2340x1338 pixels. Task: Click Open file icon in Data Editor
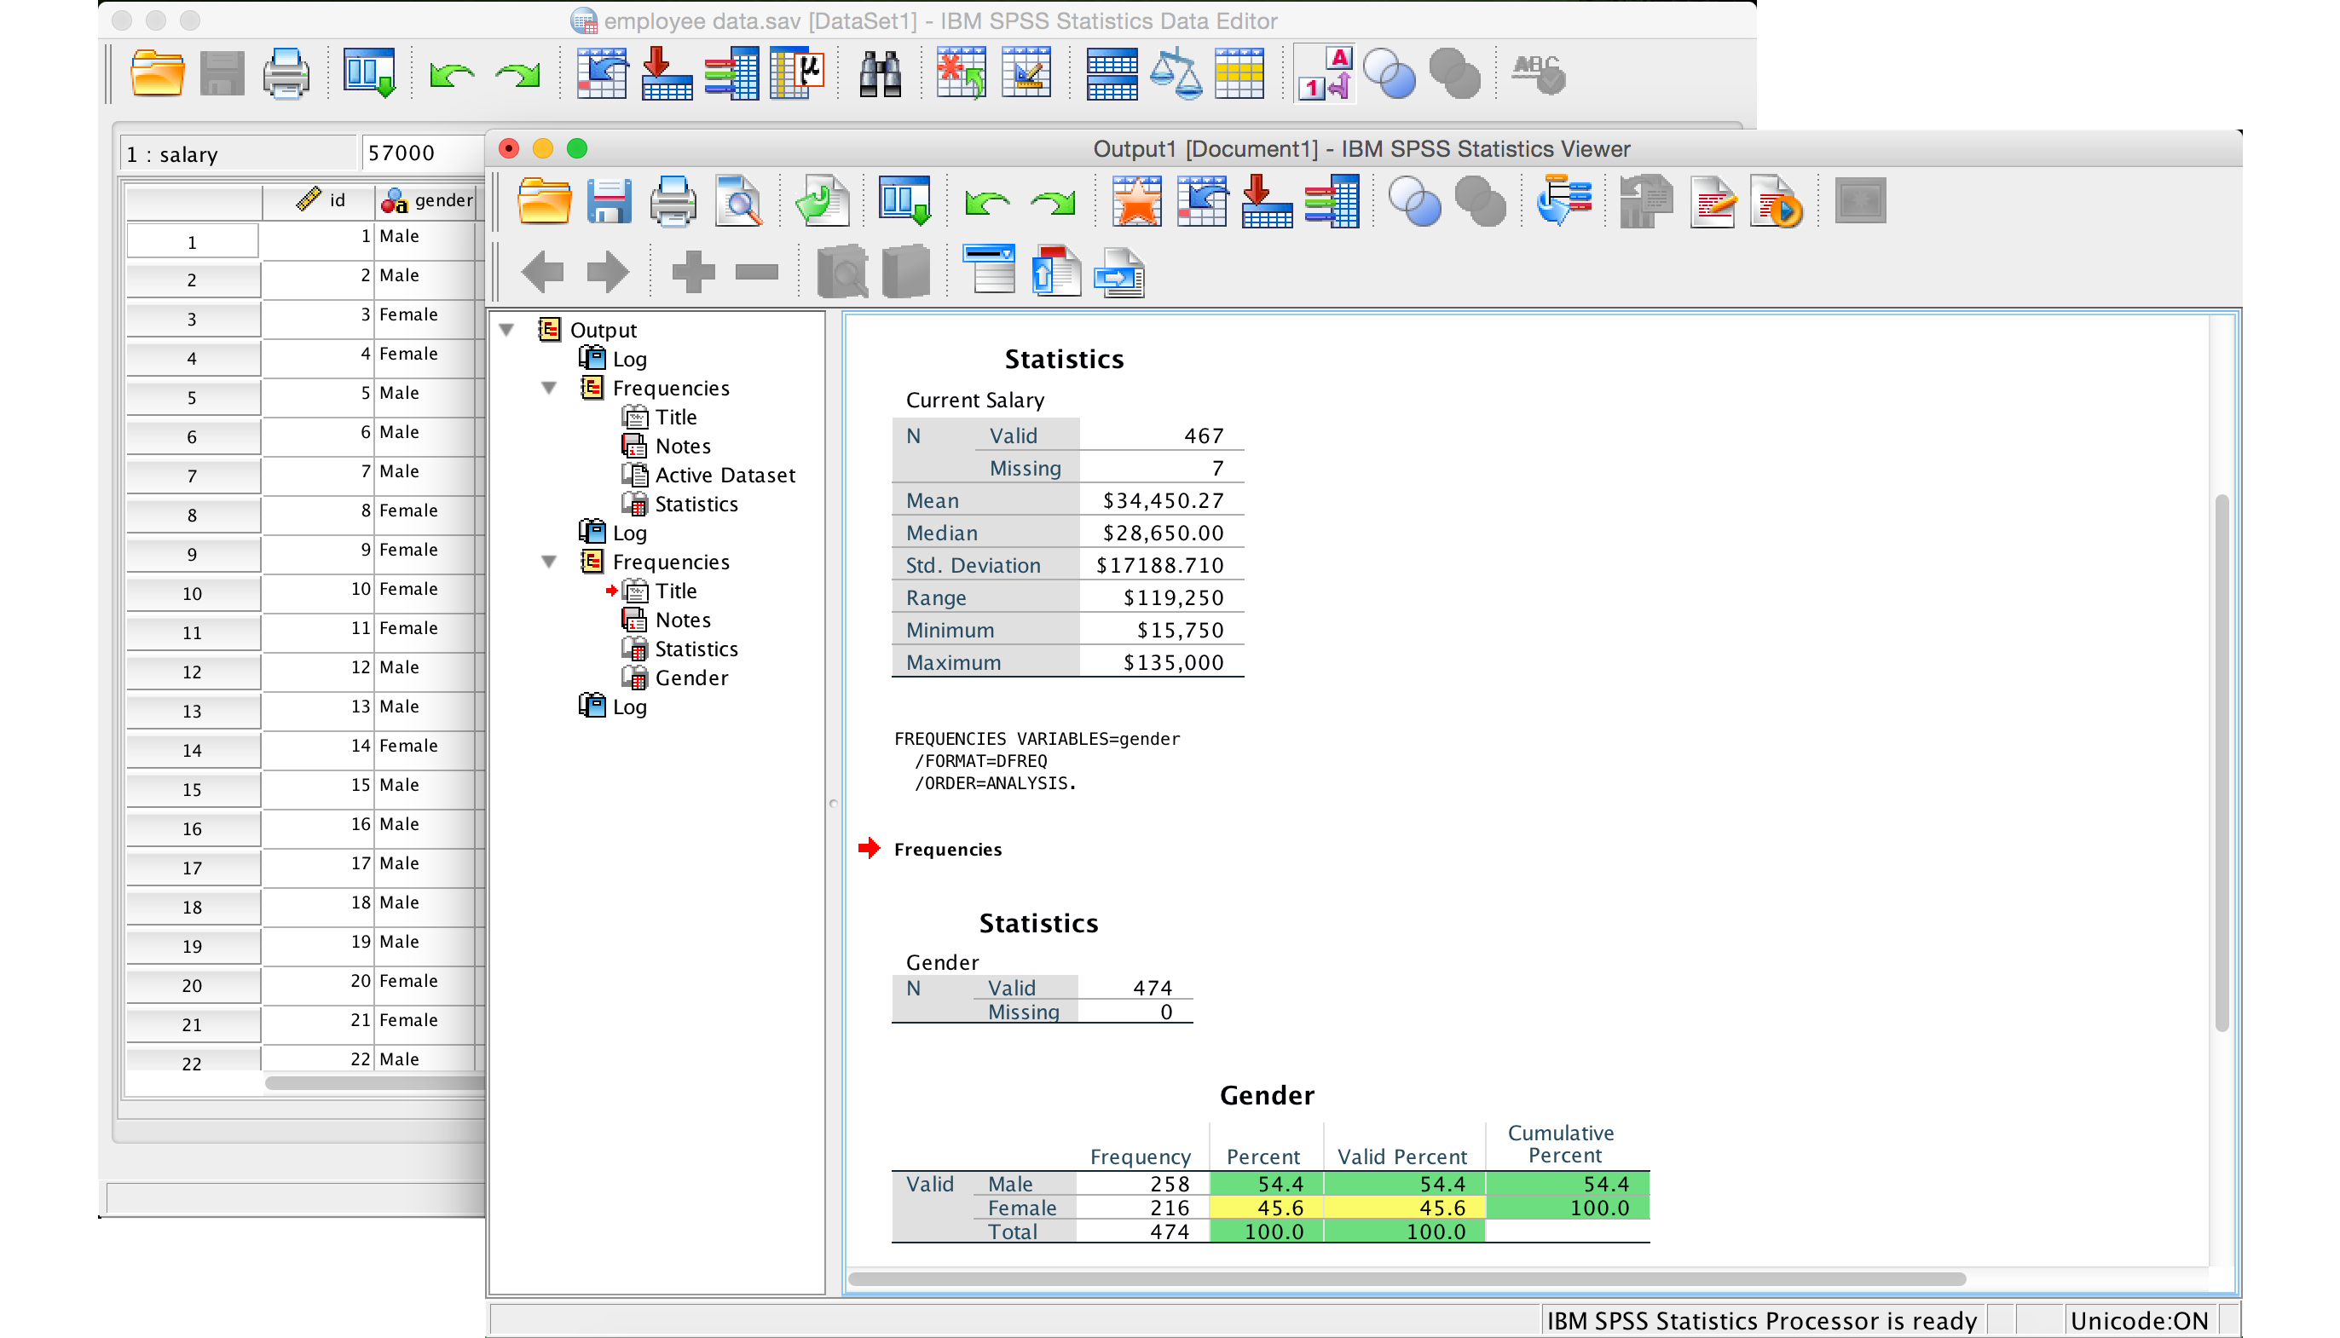coord(157,73)
